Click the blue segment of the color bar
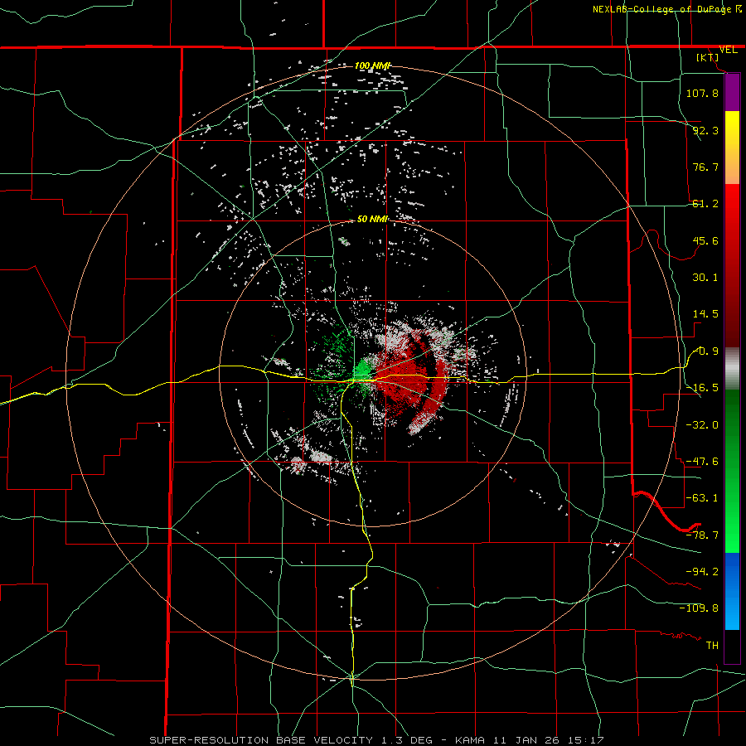746x746 pixels. tap(732, 591)
